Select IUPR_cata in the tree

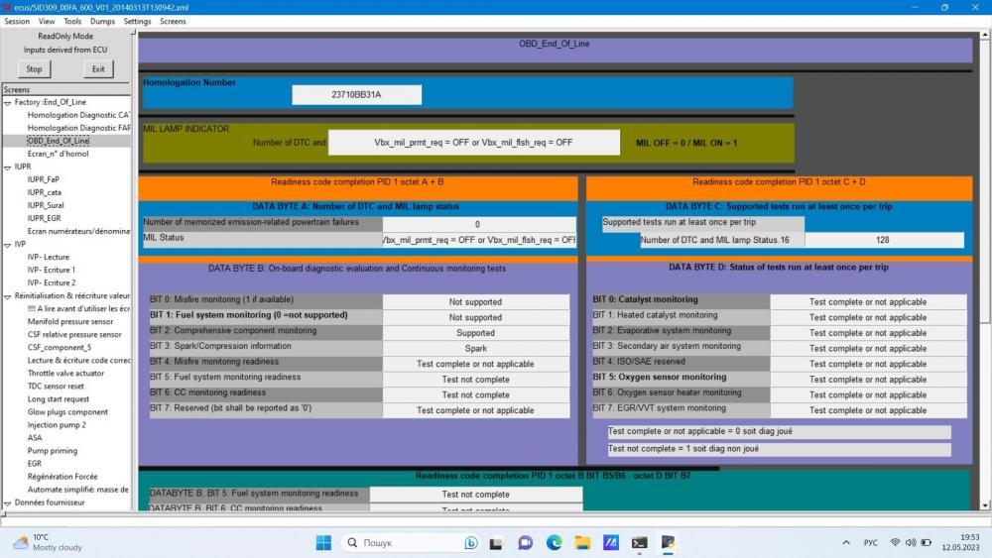pyautogui.click(x=45, y=192)
